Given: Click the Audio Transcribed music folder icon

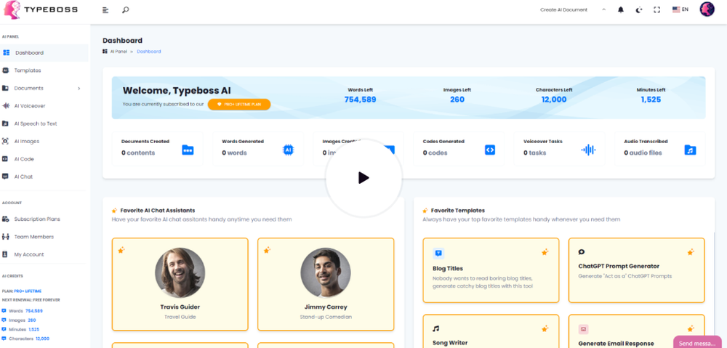Looking at the screenshot, I should tap(691, 150).
